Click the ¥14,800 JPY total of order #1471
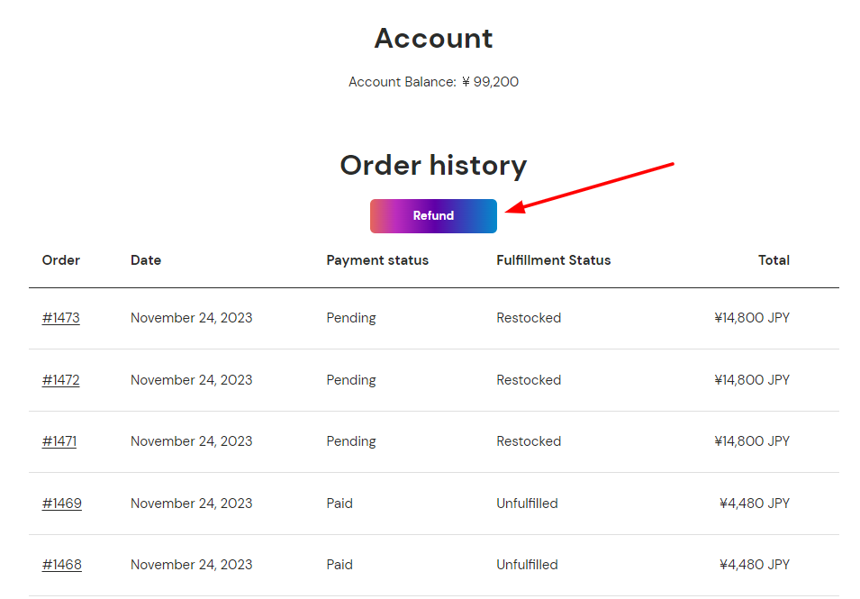Viewport: 860px width, 599px height. (751, 441)
